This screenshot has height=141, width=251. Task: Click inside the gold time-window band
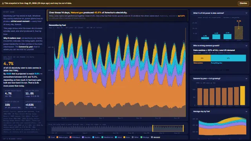click(x=168, y=128)
